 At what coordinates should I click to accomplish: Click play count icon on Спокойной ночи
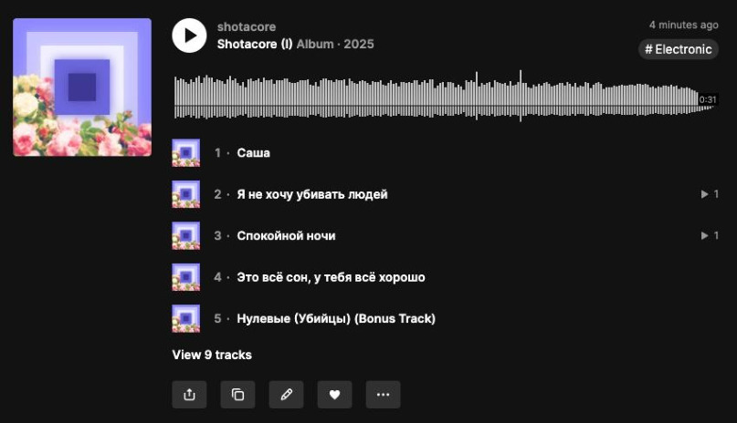coord(704,235)
